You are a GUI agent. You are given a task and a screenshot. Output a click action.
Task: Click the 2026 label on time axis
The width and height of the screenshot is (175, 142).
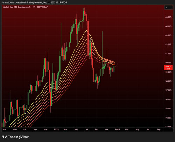118,129
